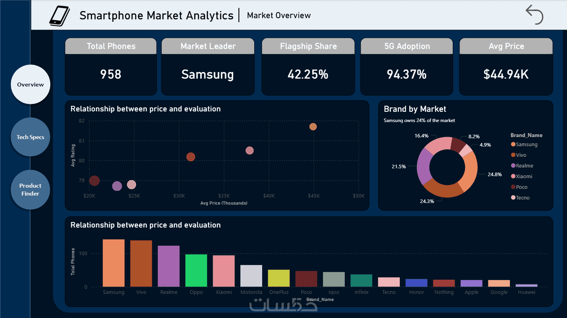
Task: Click the Tecno bar in bar chart
Action: (x=389, y=282)
